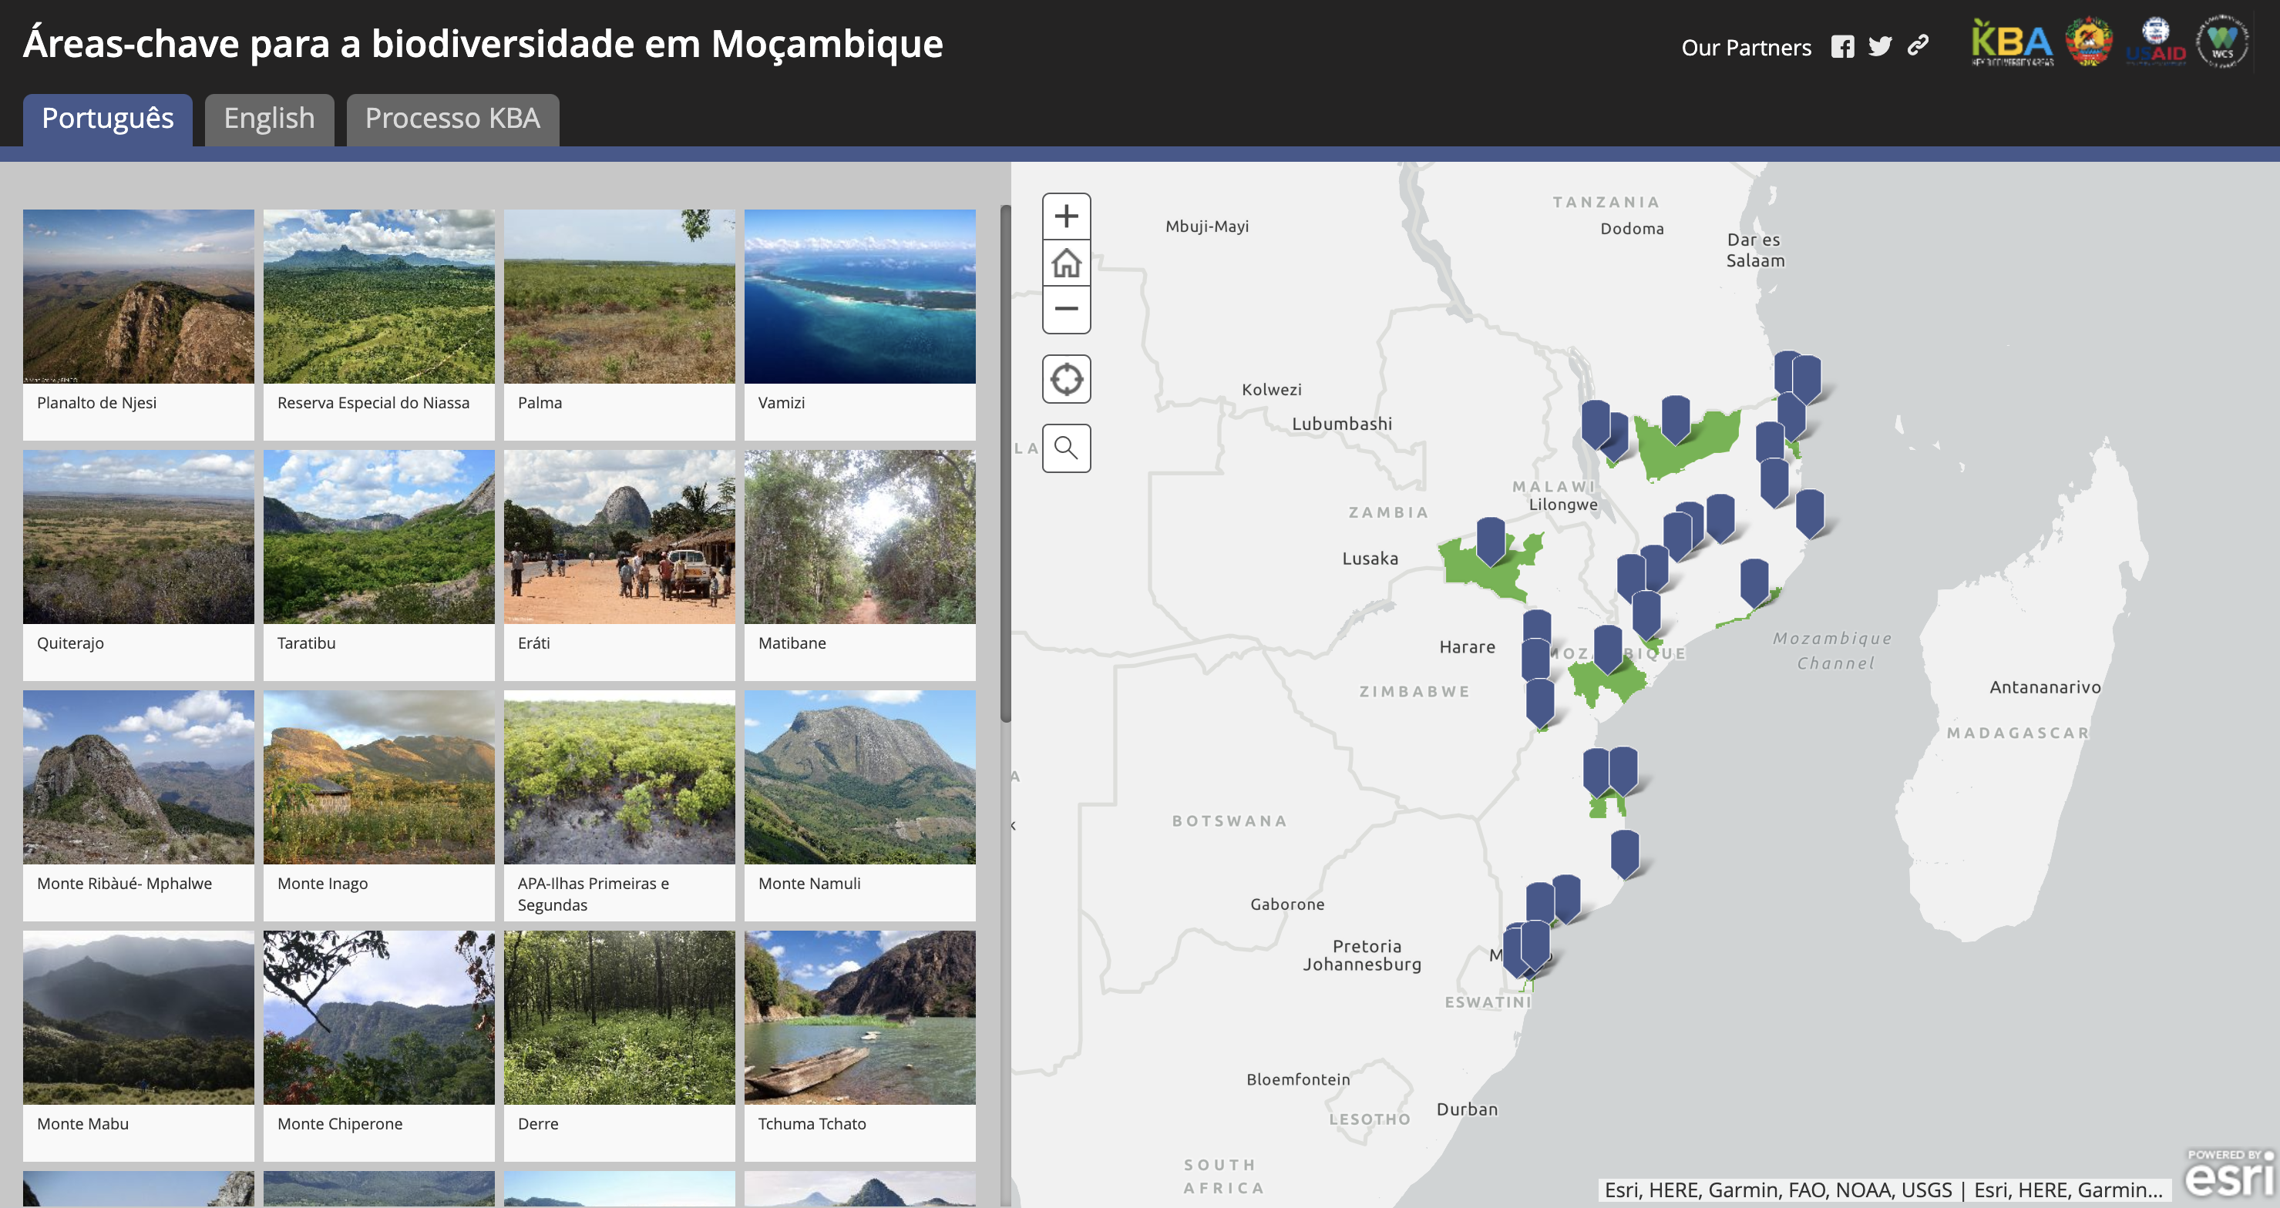Select the Português tab
Screen dimensions: 2280x1208
pyautogui.click(x=108, y=119)
